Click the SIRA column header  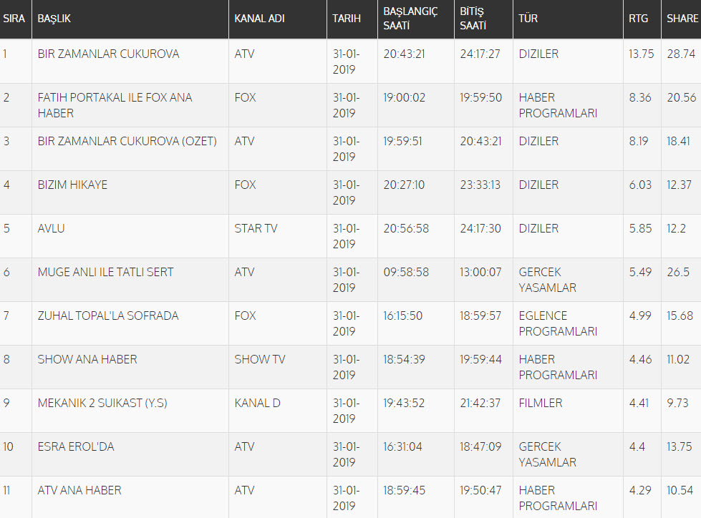(14, 19)
